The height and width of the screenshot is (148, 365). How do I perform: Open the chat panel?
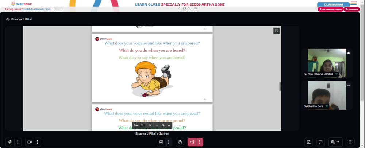coord(320,142)
